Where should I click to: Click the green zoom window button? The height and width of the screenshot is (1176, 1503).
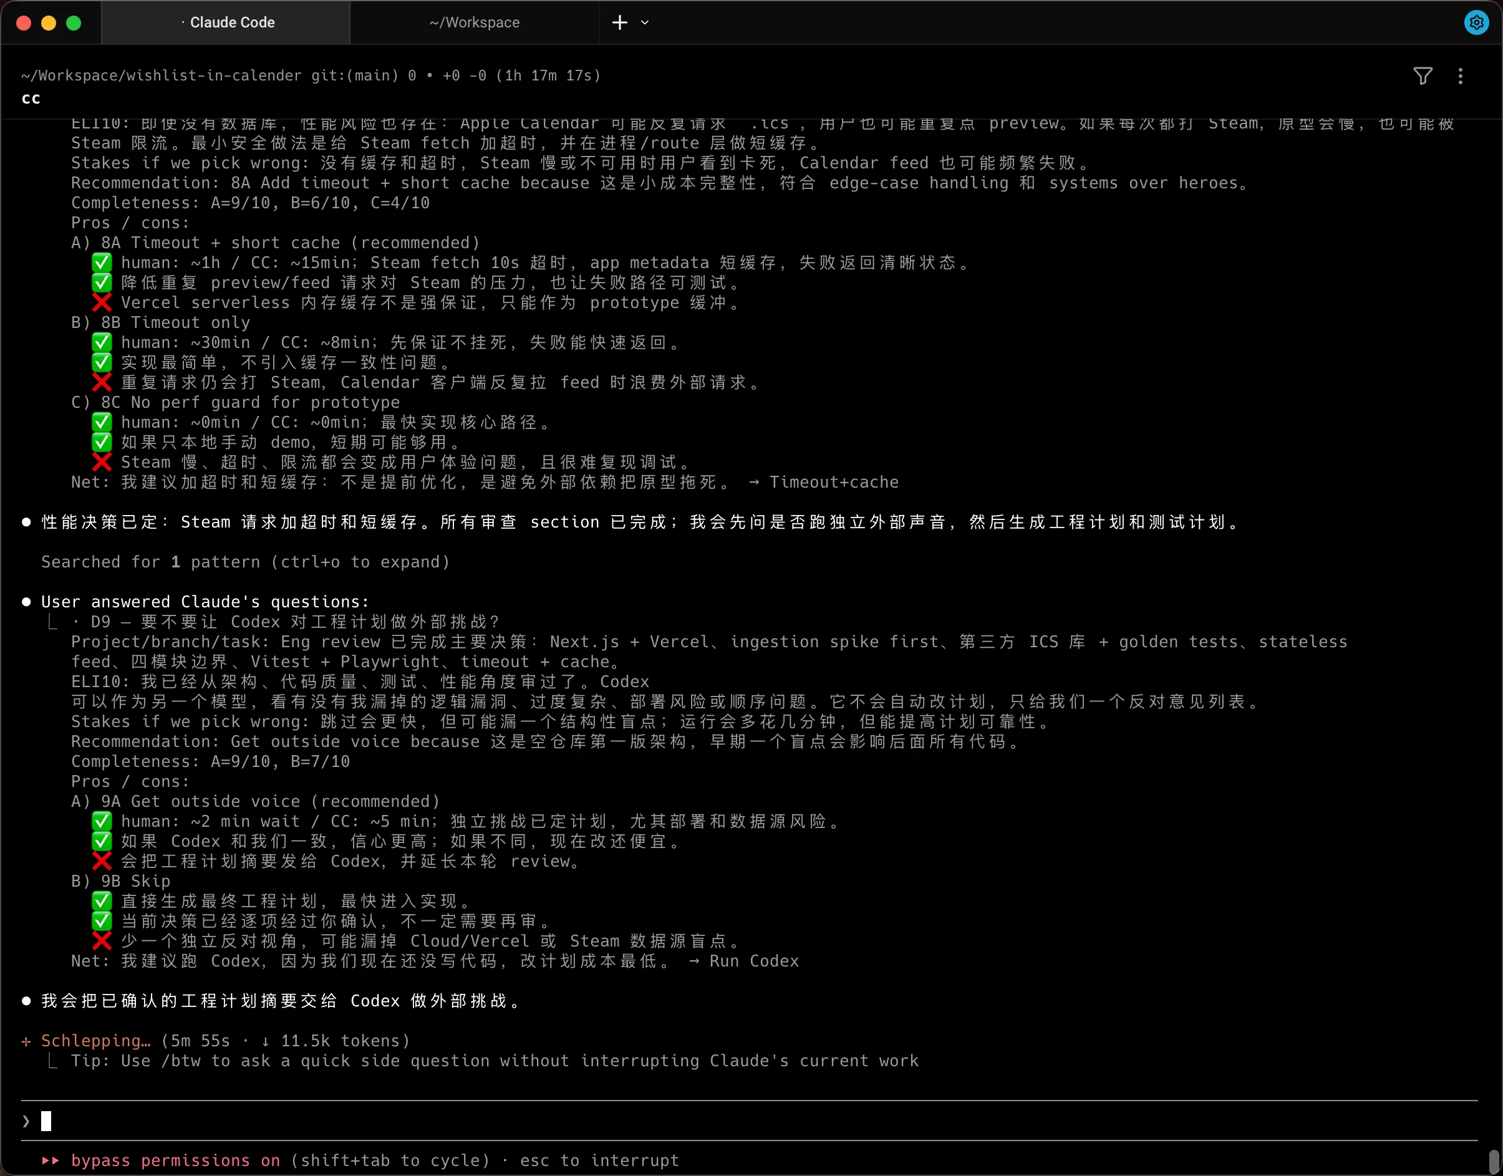coord(74,22)
